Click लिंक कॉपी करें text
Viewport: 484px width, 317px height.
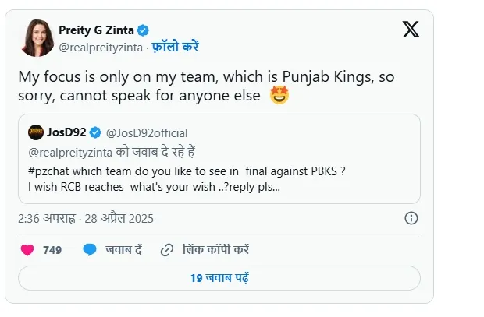pyautogui.click(x=215, y=250)
